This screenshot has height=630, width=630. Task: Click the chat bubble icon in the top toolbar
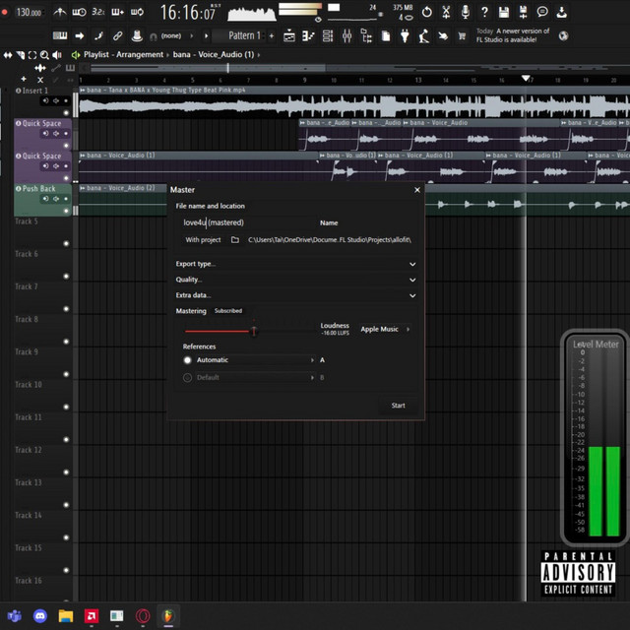[542, 12]
